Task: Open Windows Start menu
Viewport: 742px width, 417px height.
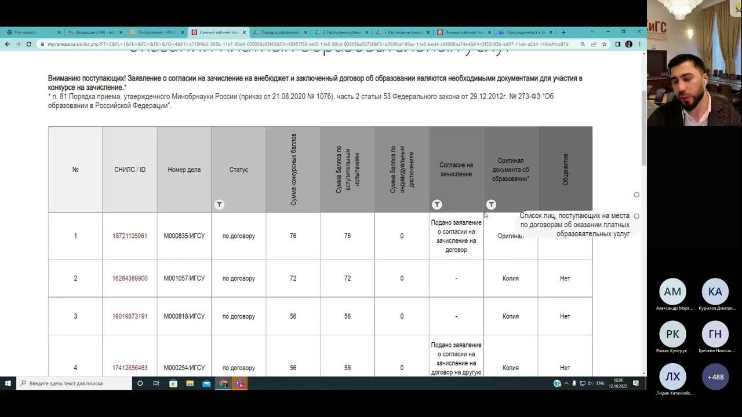Action: (x=8, y=383)
